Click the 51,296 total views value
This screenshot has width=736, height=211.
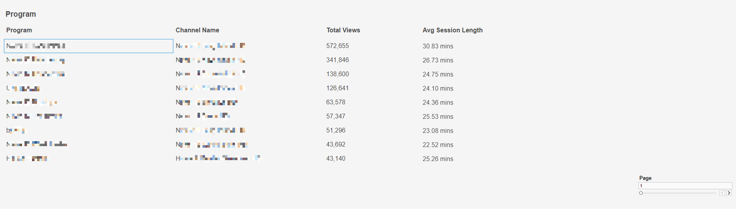(x=335, y=130)
